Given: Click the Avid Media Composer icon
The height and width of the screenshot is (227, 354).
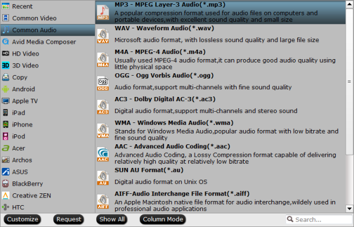Looking at the screenshot, I should 5,41.
